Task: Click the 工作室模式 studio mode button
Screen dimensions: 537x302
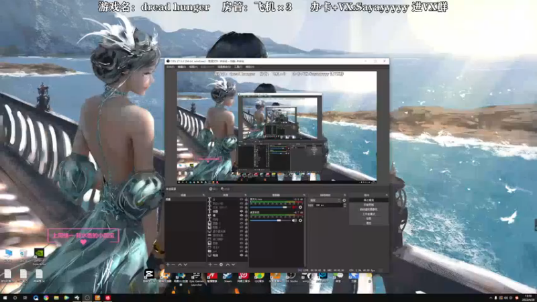Action: coord(369,214)
